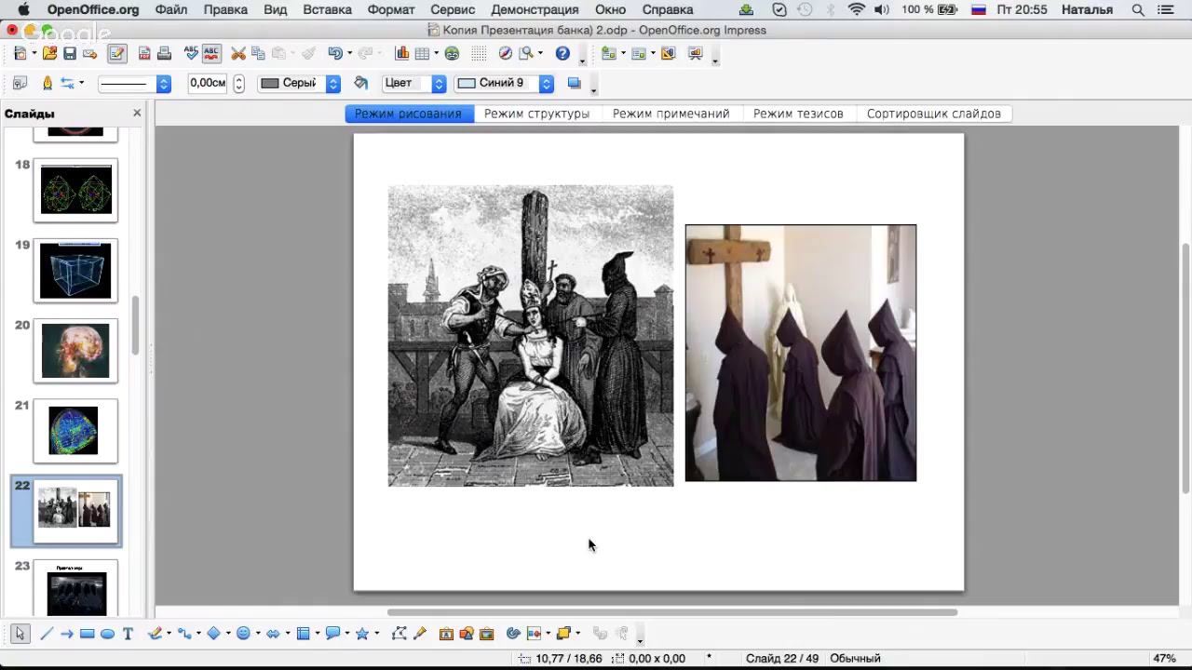Switch to 'Сортировщик слайдов' tab

pyautogui.click(x=933, y=114)
